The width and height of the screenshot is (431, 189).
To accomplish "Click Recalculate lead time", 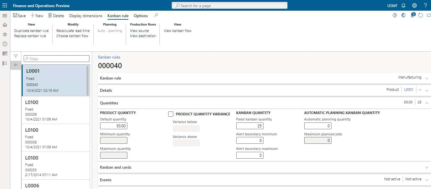I will (73, 31).
